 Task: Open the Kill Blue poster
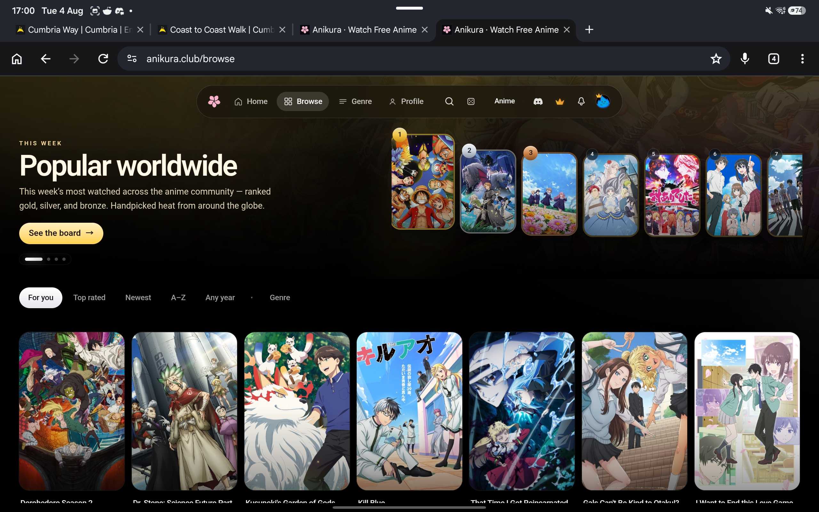(x=409, y=411)
